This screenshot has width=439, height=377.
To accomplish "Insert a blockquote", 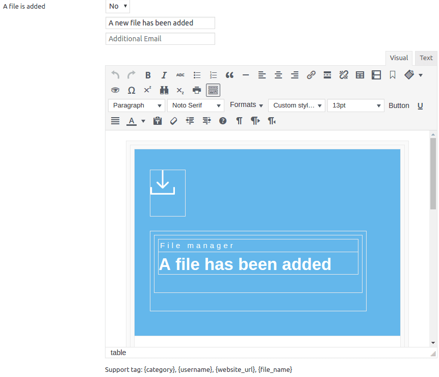I will (x=229, y=75).
